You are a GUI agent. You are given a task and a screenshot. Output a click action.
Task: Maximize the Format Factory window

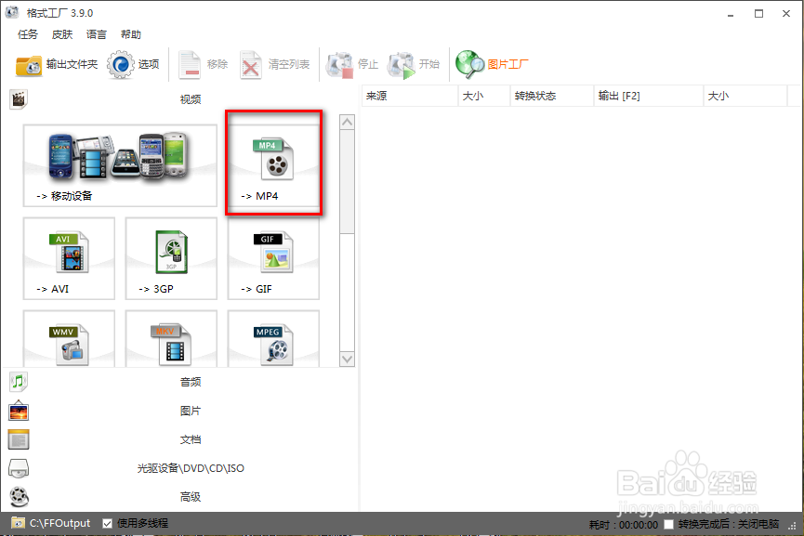[x=758, y=14]
